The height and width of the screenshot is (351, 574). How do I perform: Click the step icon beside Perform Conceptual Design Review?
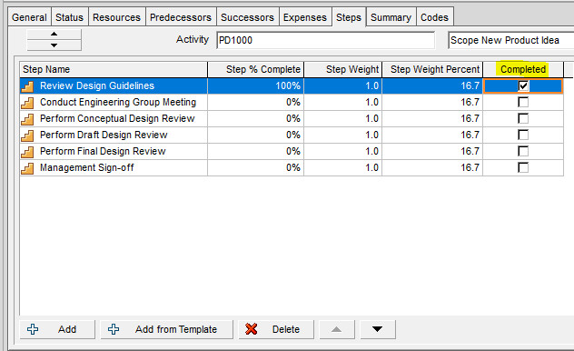click(x=27, y=119)
